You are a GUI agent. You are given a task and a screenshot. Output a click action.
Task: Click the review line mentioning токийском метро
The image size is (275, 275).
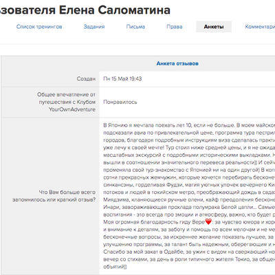[189, 192]
